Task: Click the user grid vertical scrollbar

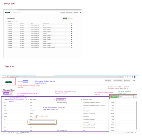Action: [136, 115]
